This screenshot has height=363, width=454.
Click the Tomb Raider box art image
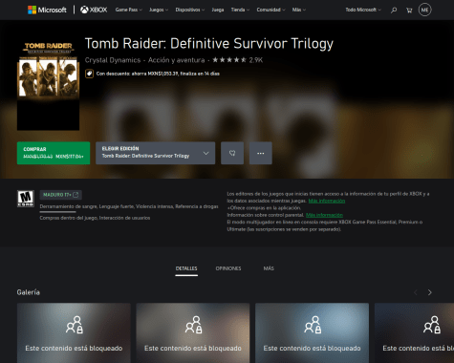48,84
